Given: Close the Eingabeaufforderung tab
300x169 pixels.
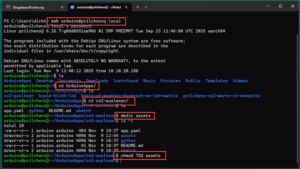Looking at the screenshot, I should click(62, 7).
